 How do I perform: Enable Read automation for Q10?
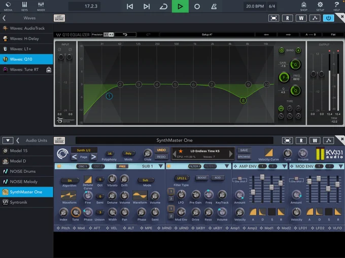tap(287, 18)
